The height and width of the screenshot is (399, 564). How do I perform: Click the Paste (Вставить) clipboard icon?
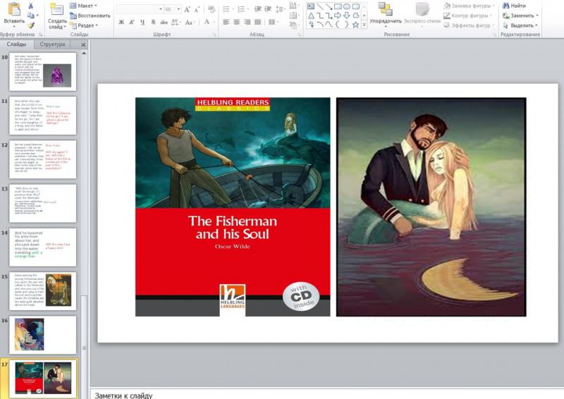pos(14,9)
